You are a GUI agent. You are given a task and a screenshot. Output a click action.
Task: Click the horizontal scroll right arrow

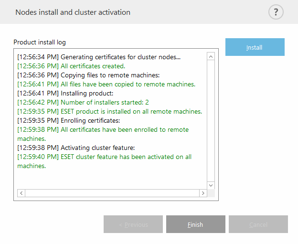pyautogui.click(x=203, y=193)
